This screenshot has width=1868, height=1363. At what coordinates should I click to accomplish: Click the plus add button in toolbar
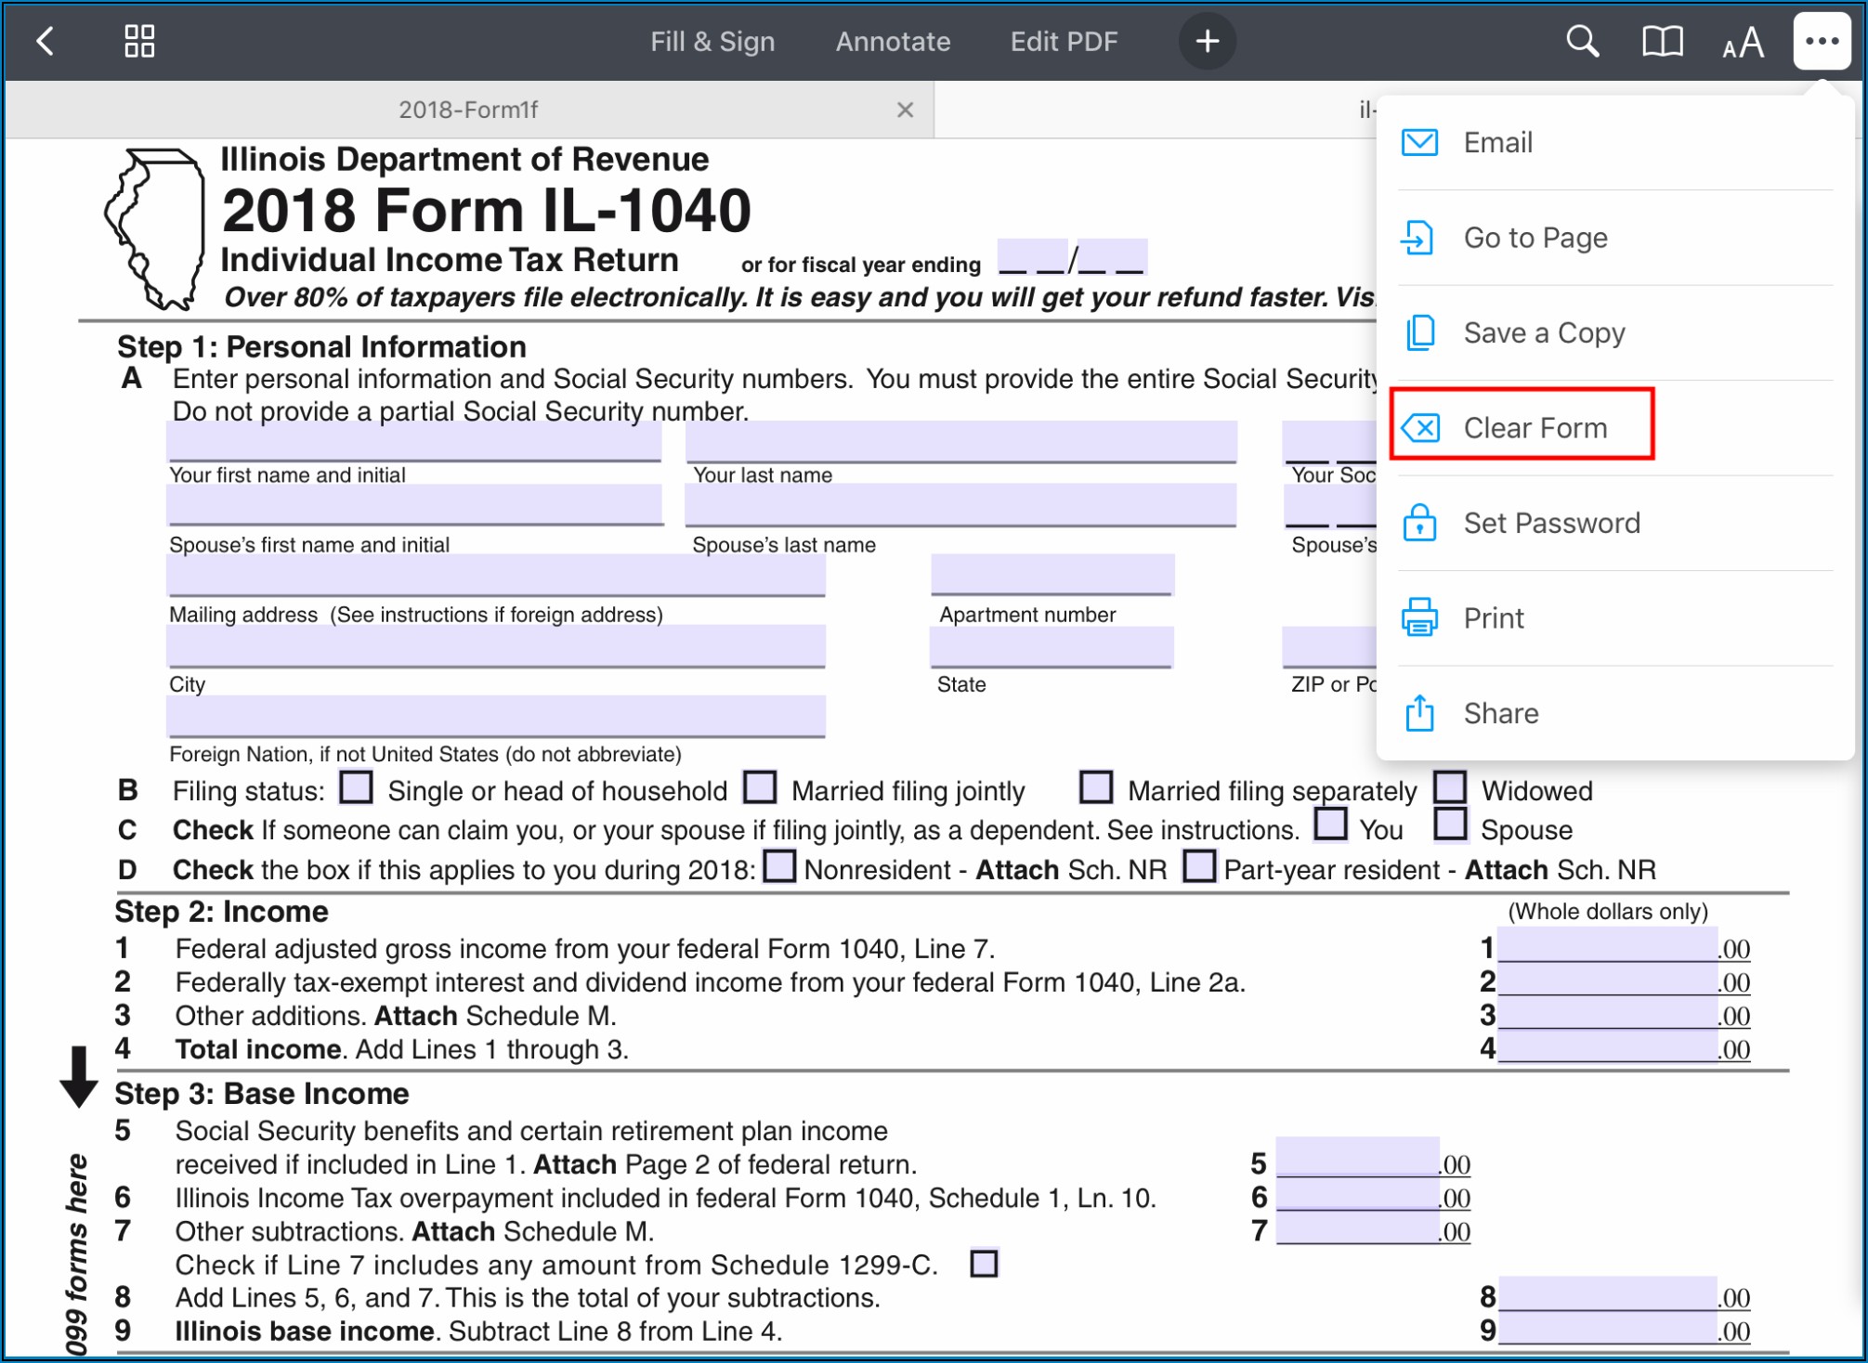click(x=1207, y=41)
